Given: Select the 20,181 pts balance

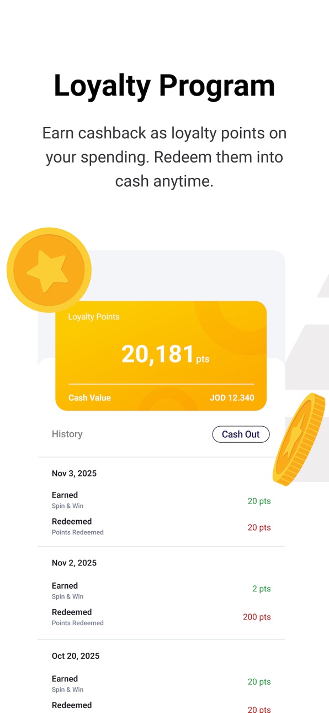Looking at the screenshot, I should pyautogui.click(x=165, y=354).
